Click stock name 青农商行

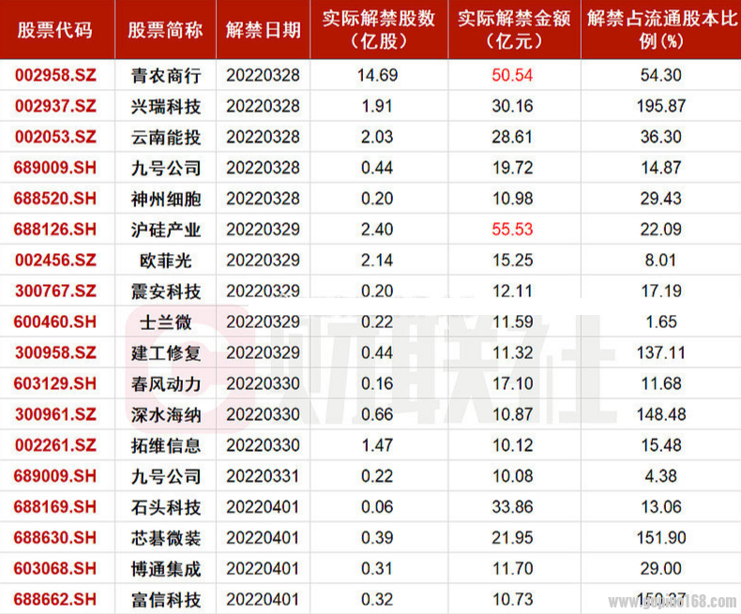(166, 76)
